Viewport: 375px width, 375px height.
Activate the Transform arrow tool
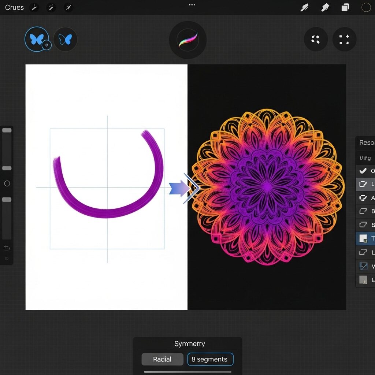(68, 7)
